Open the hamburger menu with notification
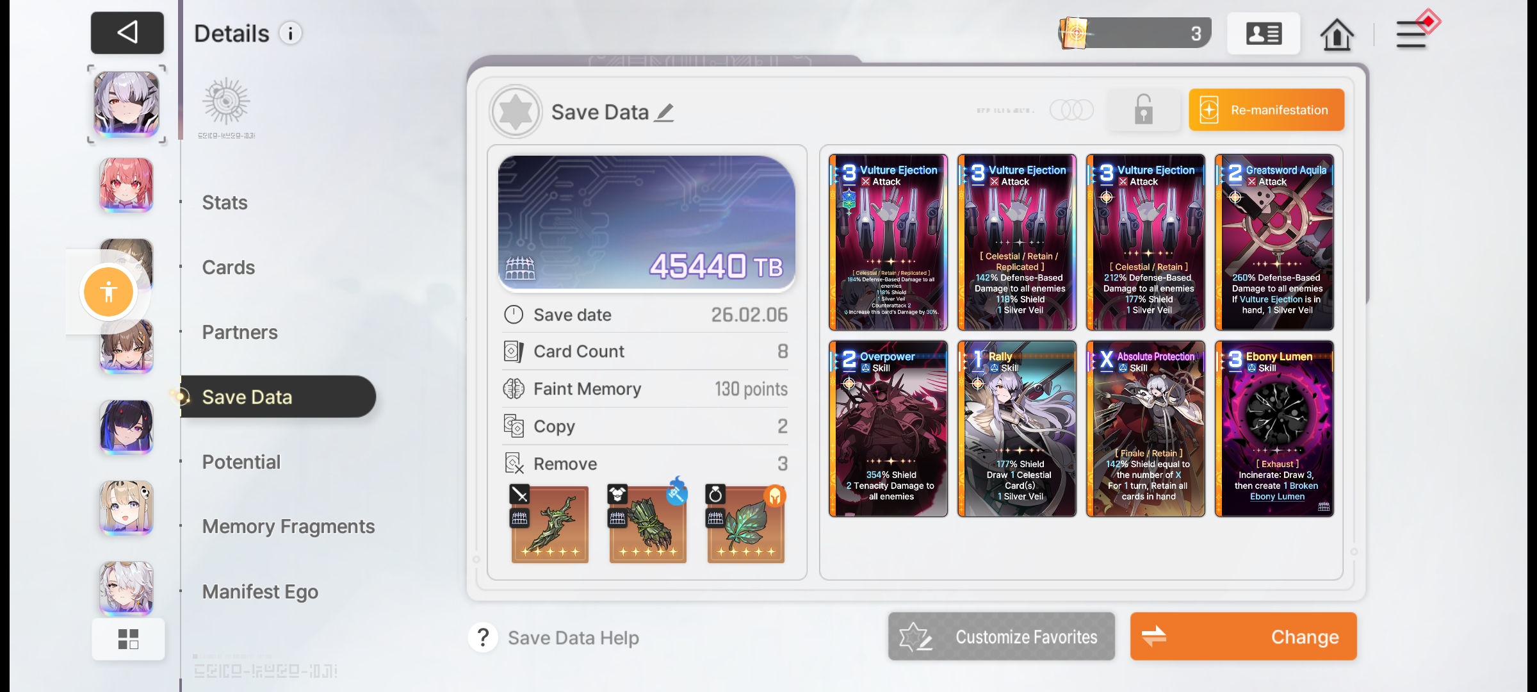1537x692 pixels. tap(1415, 31)
